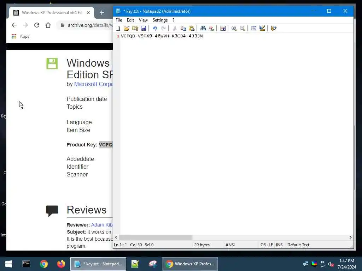The height and width of the screenshot is (271, 362).
Task: Switch to Windows XP Profes... Chrome taskbar button
Action: [190, 264]
